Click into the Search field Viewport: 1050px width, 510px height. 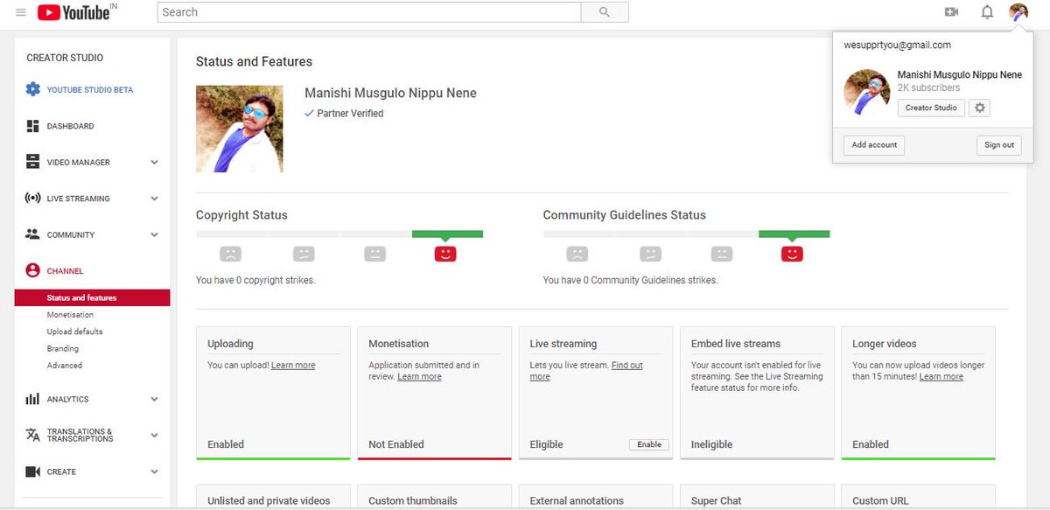tap(369, 12)
